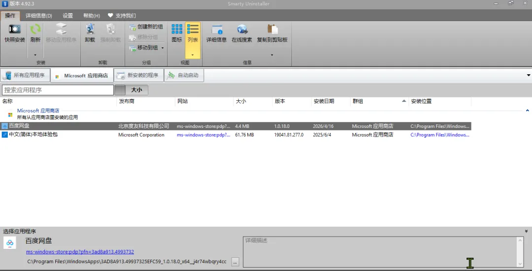Click the 61.76 MB size cell

[245, 135]
